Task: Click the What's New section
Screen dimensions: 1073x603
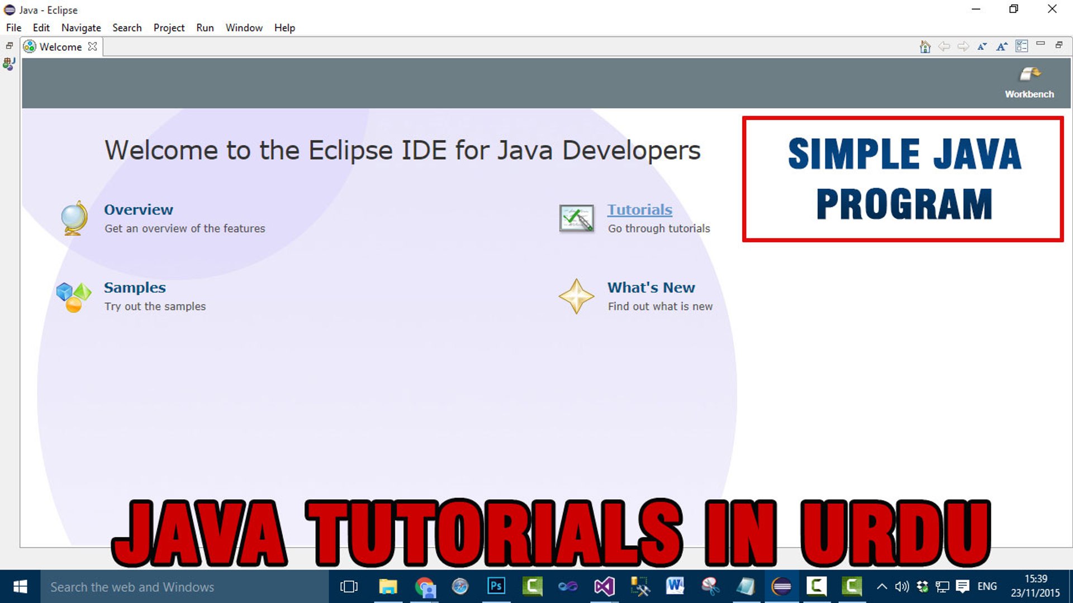Action: coord(652,287)
